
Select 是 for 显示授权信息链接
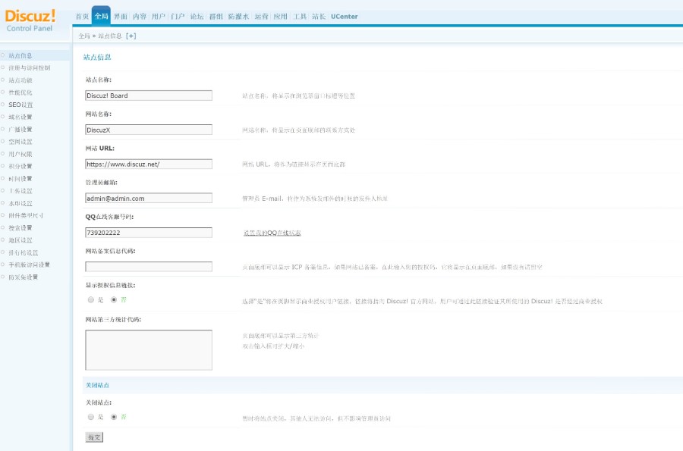pyautogui.click(x=90, y=299)
